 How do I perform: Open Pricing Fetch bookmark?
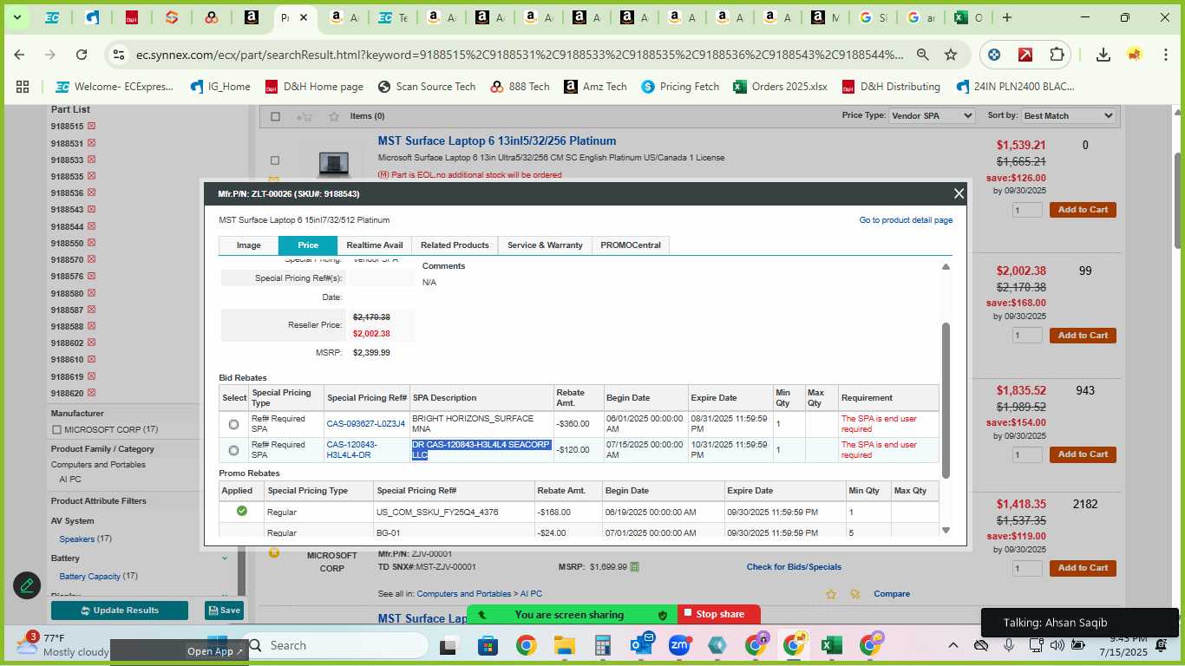pos(680,87)
